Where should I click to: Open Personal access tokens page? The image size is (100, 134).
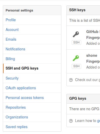[x=32, y=98]
